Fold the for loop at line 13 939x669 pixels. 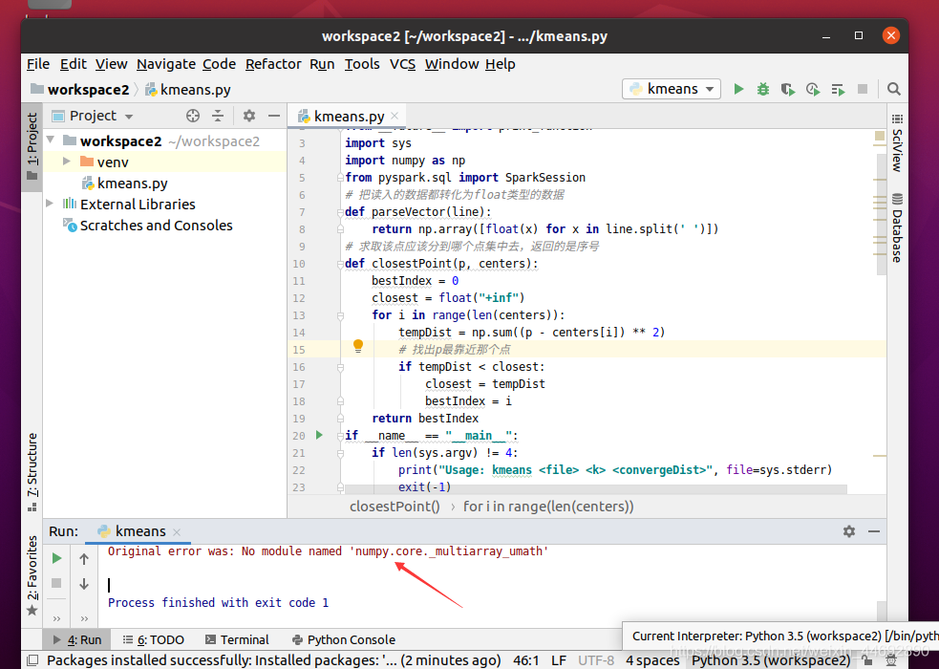[x=340, y=315]
